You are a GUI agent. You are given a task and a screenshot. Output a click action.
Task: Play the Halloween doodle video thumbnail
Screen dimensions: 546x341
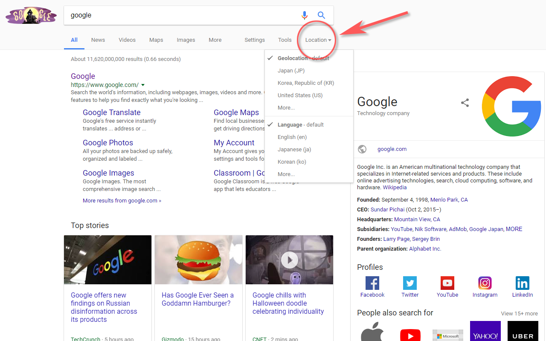(289, 260)
